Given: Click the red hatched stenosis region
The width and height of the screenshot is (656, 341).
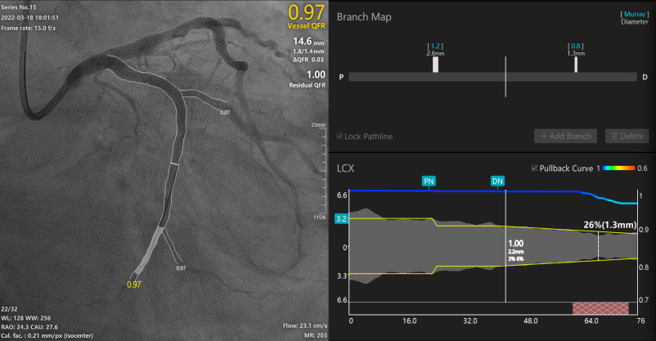Looking at the screenshot, I should 600,307.
